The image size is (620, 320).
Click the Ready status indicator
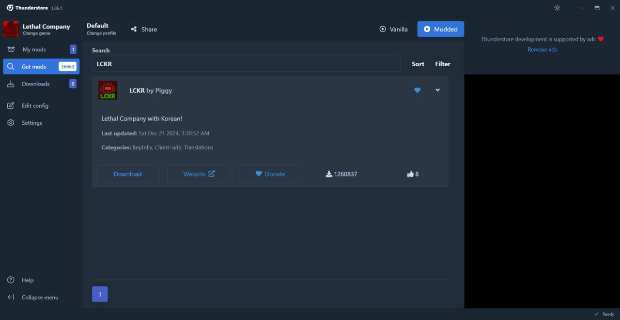tap(604, 314)
